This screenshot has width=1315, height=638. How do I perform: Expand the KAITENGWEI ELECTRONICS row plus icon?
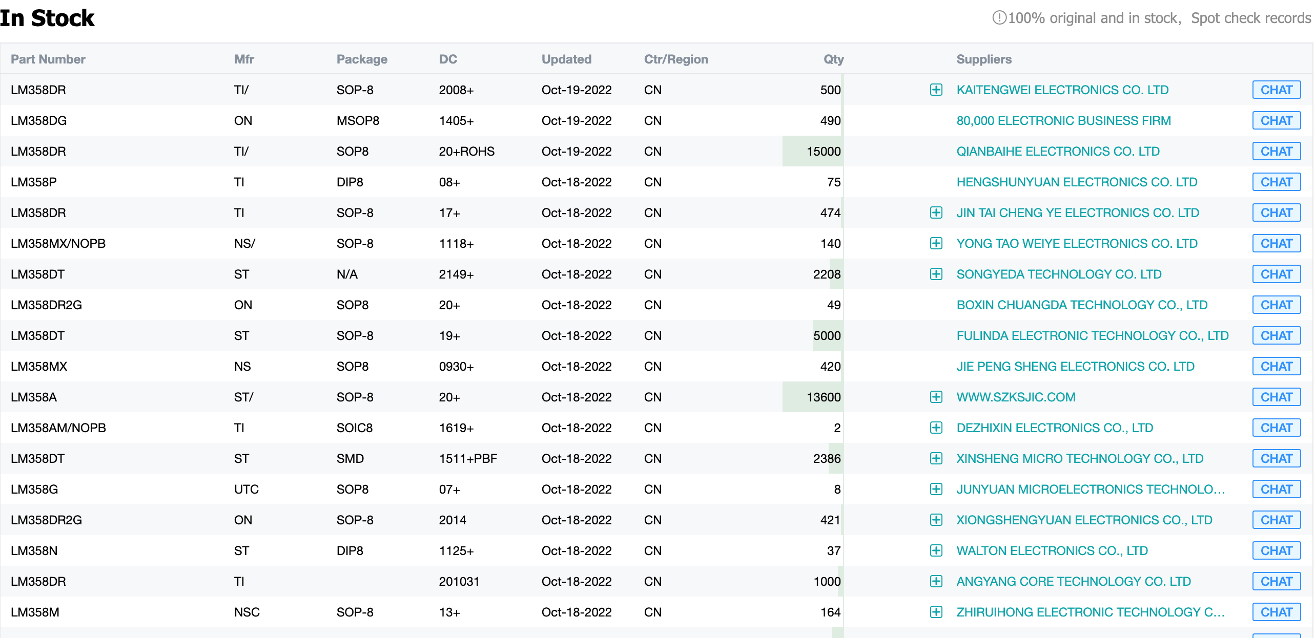pos(936,90)
